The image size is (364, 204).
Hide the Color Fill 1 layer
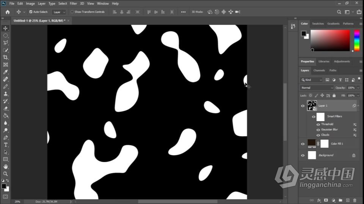(303, 144)
